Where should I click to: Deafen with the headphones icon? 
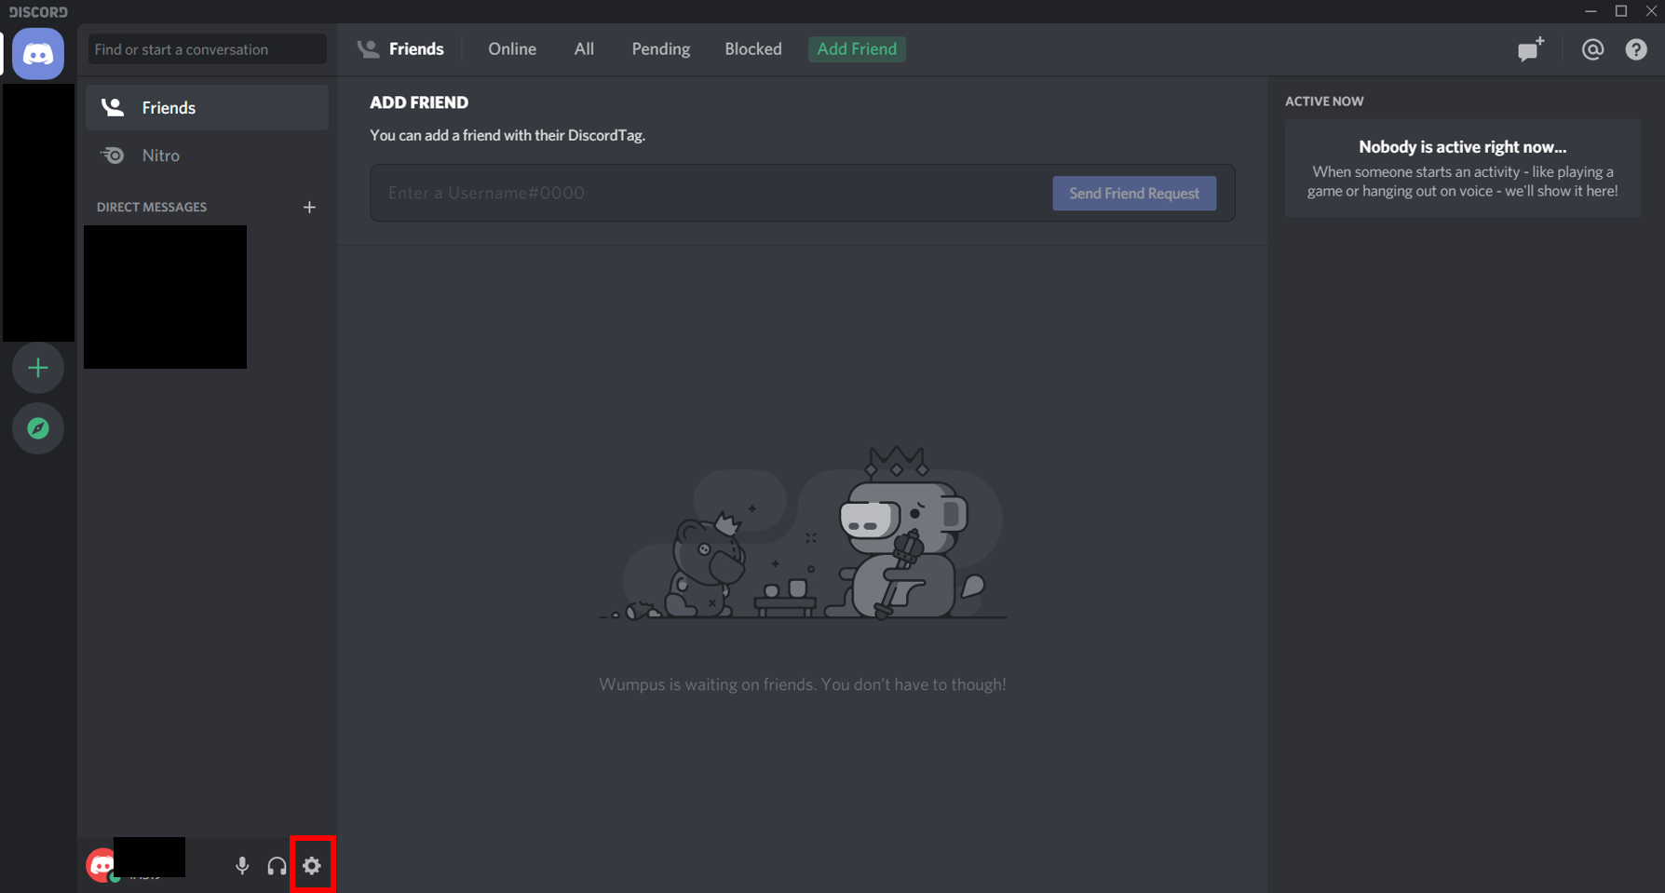click(277, 866)
